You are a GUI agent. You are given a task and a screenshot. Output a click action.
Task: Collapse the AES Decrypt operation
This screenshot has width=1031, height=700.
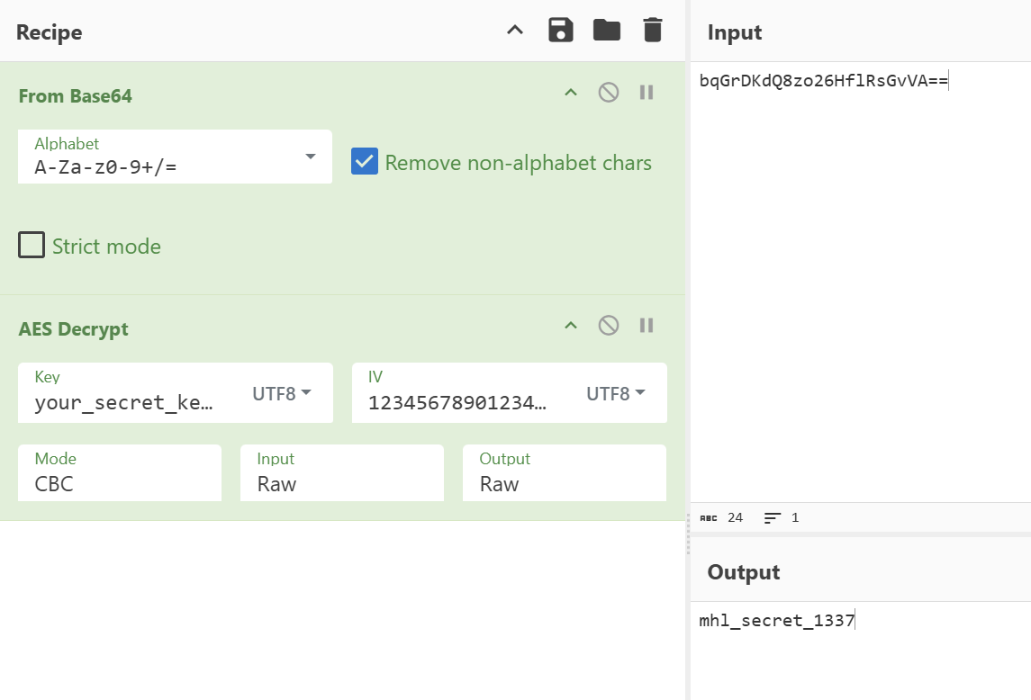[570, 325]
